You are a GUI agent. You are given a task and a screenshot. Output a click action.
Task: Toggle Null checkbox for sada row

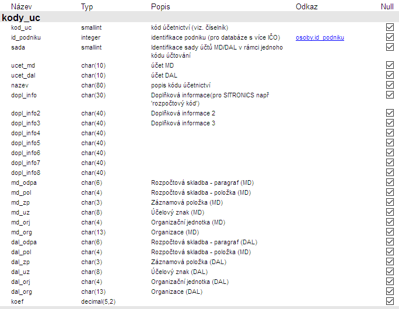(390, 47)
